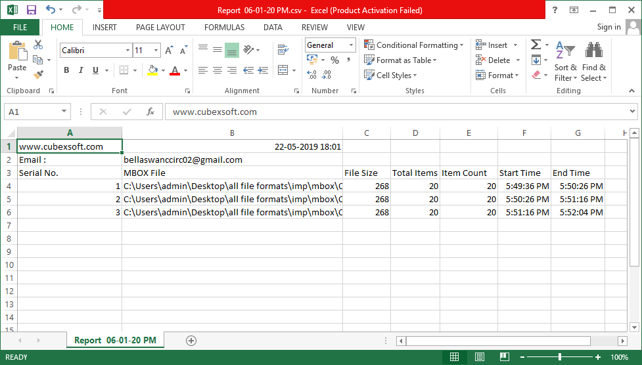This screenshot has height=365, width=642.
Task: Click the Save icon in quick access toolbar
Action: [31, 10]
